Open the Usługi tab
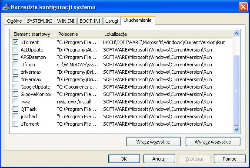This screenshot has height=168, width=250. point(112,21)
